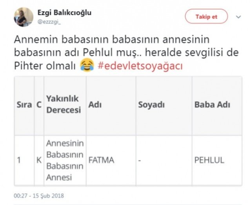Click the tweet timestamp 00:27 - 15 Şub 2018
Image resolution: width=251 pixels, height=205 pixels.
pos(39,196)
